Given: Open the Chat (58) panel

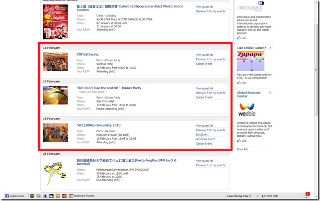Looking at the screenshot, I should tap(270, 196).
